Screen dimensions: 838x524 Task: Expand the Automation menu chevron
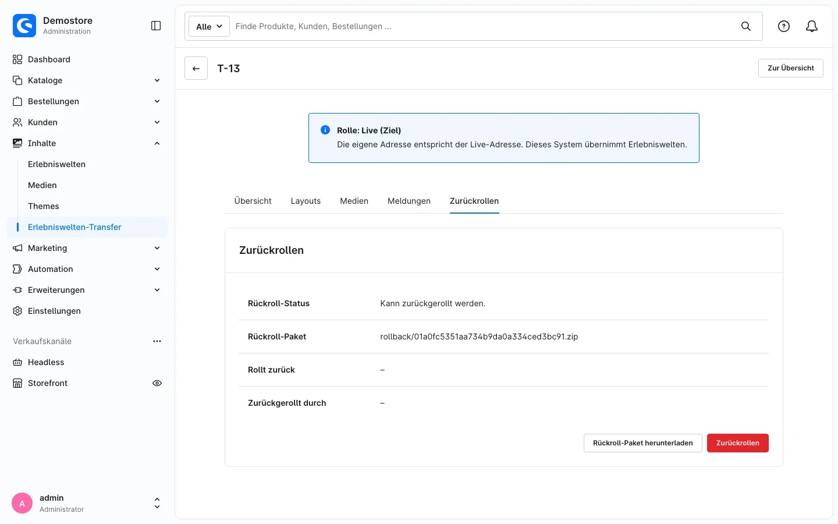[x=157, y=269]
